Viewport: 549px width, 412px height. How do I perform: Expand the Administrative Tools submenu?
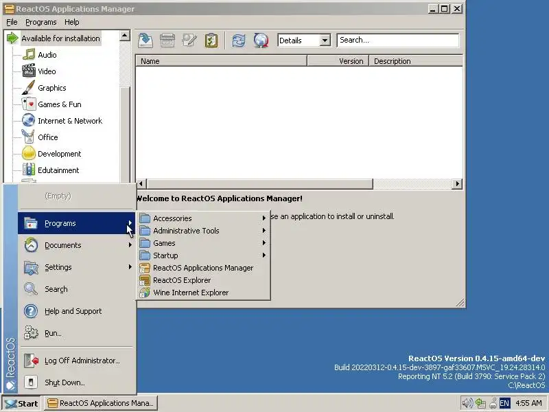coord(203,231)
